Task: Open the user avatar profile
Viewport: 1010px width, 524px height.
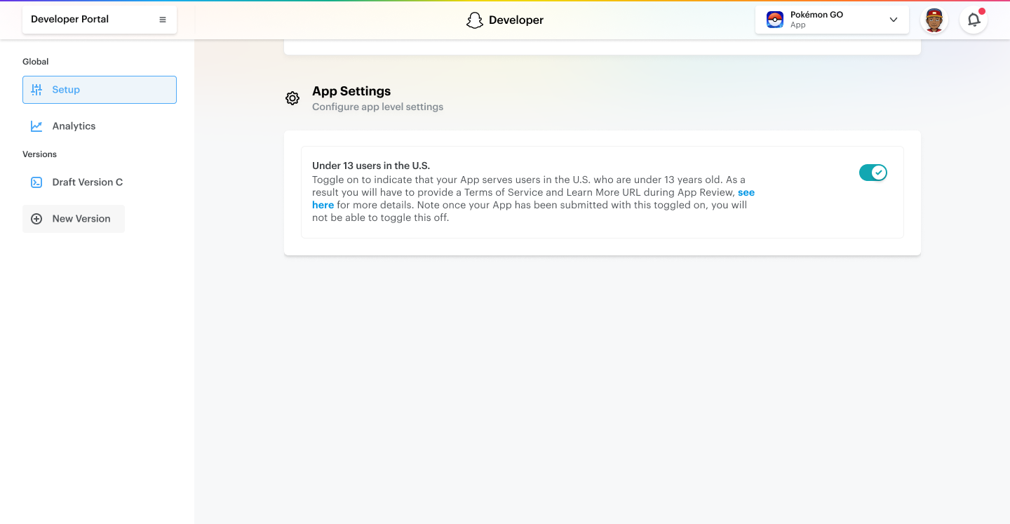Action: coord(934,20)
